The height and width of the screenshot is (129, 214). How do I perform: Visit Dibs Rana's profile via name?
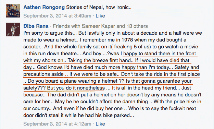36,26
